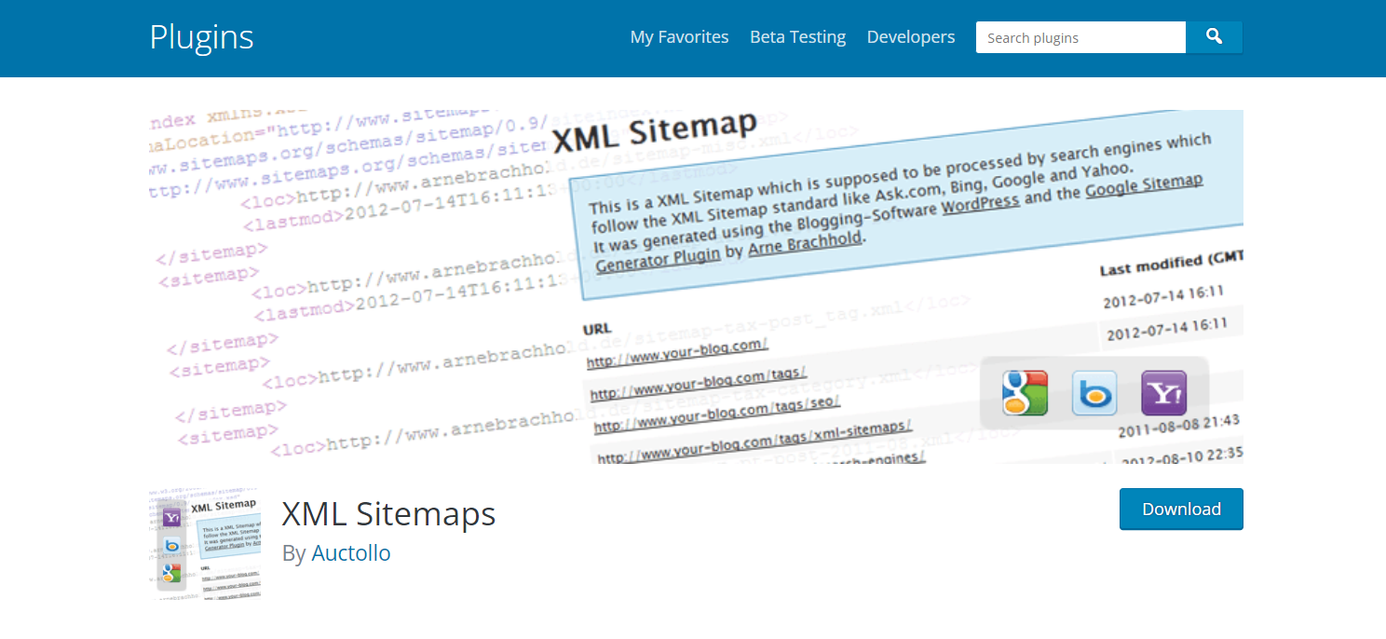The height and width of the screenshot is (639, 1386).
Task: Click the XML Sitemaps plugin thumbnail icon
Action: 205,544
